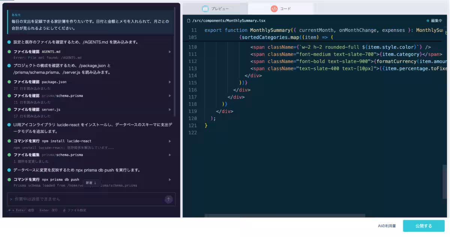
Task: Expand the package.json file check details
Action: [170, 82]
